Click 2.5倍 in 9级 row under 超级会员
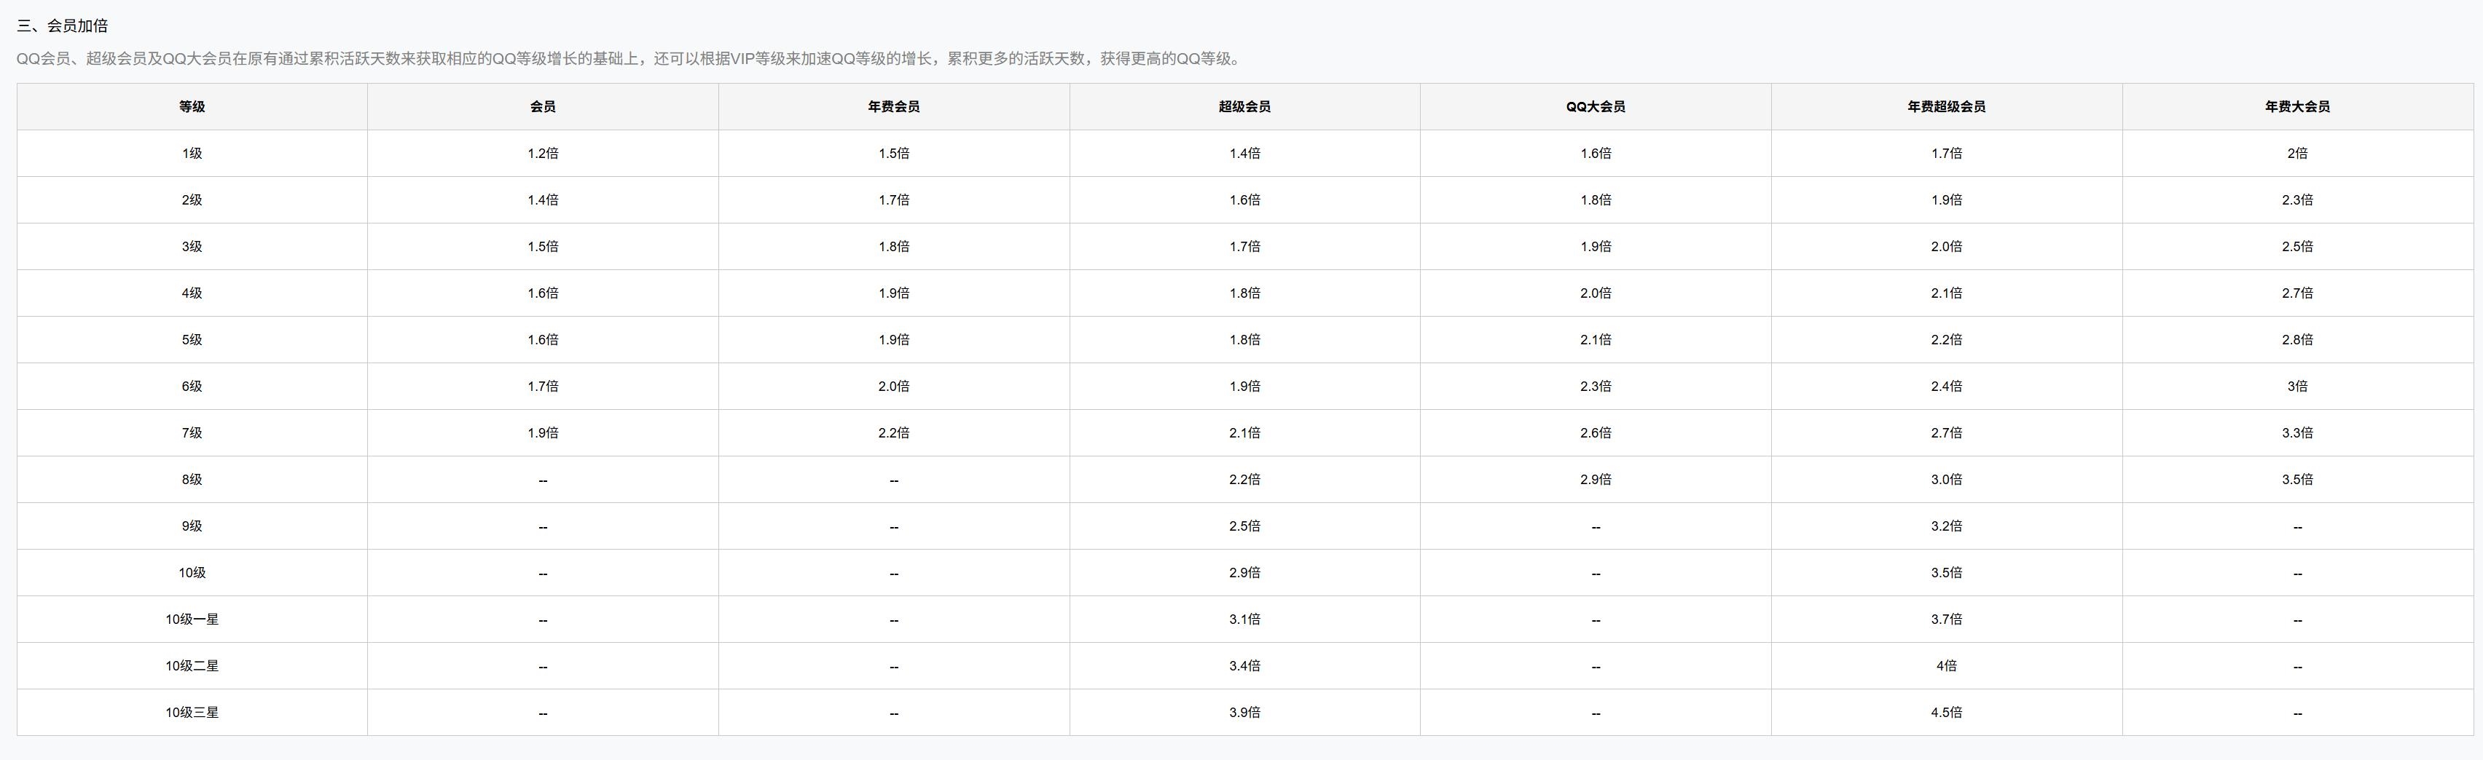 tap(1244, 526)
